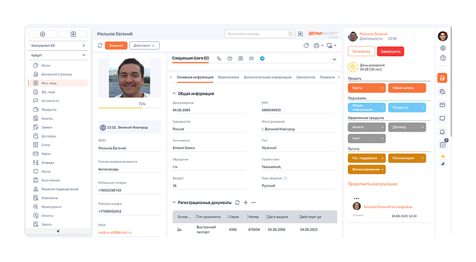The width and height of the screenshot is (476, 262).
Task: Click the refresh icon beside the Закрыть button
Action: 100,45
